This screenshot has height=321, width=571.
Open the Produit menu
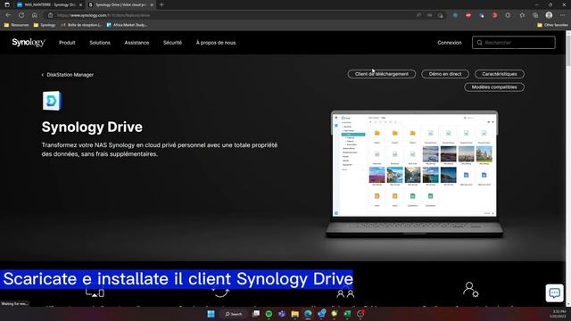click(x=67, y=43)
